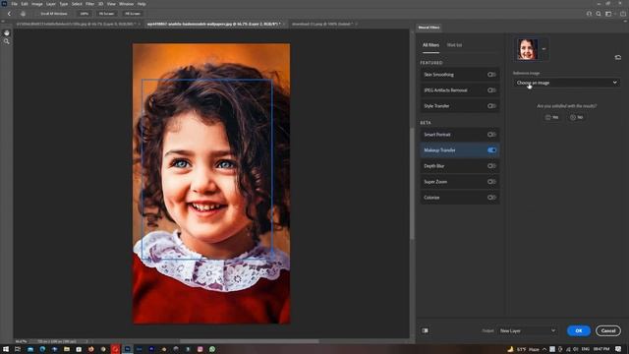Select the Hand tool

click(x=7, y=32)
